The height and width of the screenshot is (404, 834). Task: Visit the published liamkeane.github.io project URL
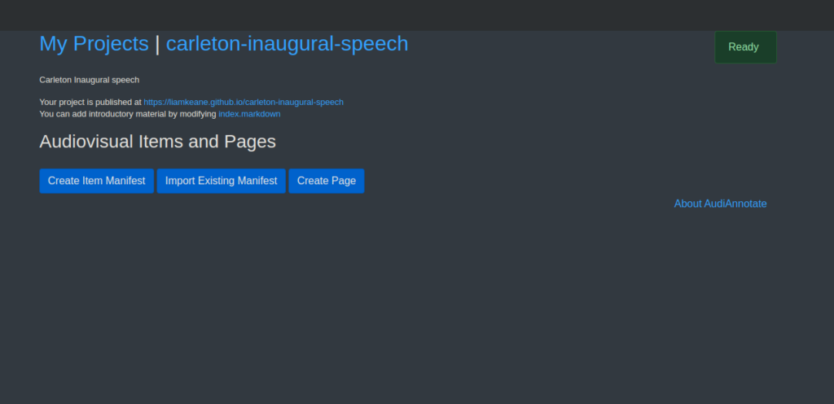pos(244,102)
